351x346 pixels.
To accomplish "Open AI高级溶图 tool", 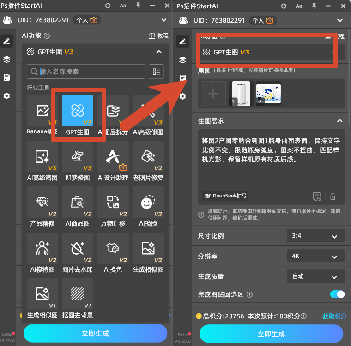I will tap(42, 156).
